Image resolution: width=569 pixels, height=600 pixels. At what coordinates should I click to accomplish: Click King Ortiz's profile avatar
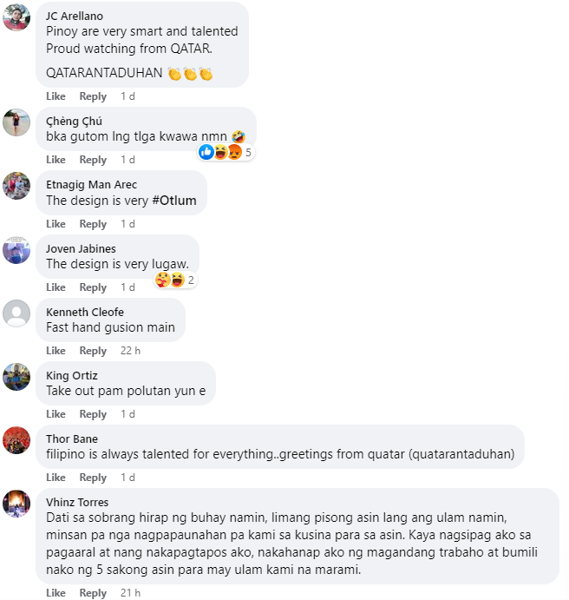pyautogui.click(x=17, y=376)
